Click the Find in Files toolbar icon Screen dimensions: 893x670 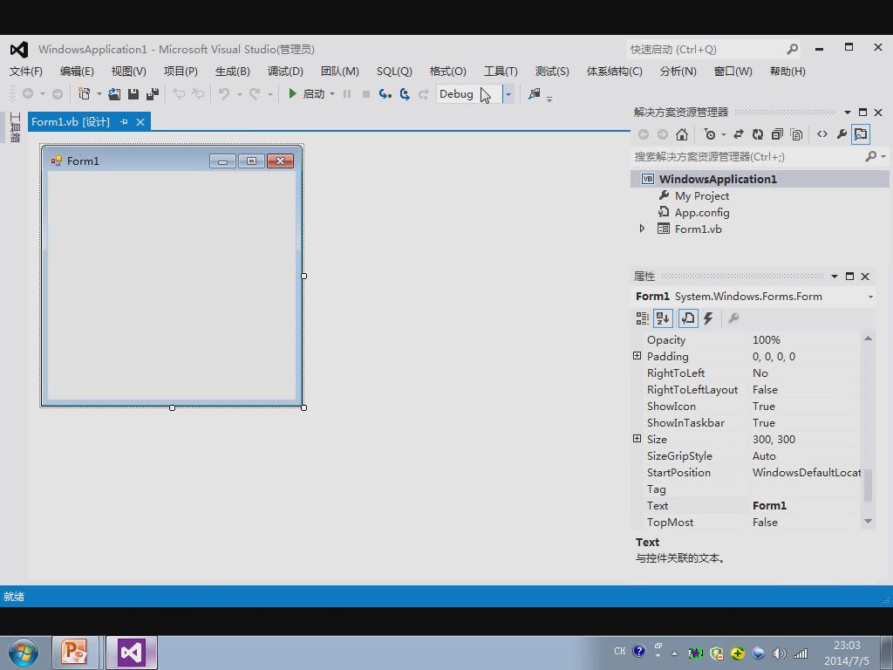tap(535, 94)
